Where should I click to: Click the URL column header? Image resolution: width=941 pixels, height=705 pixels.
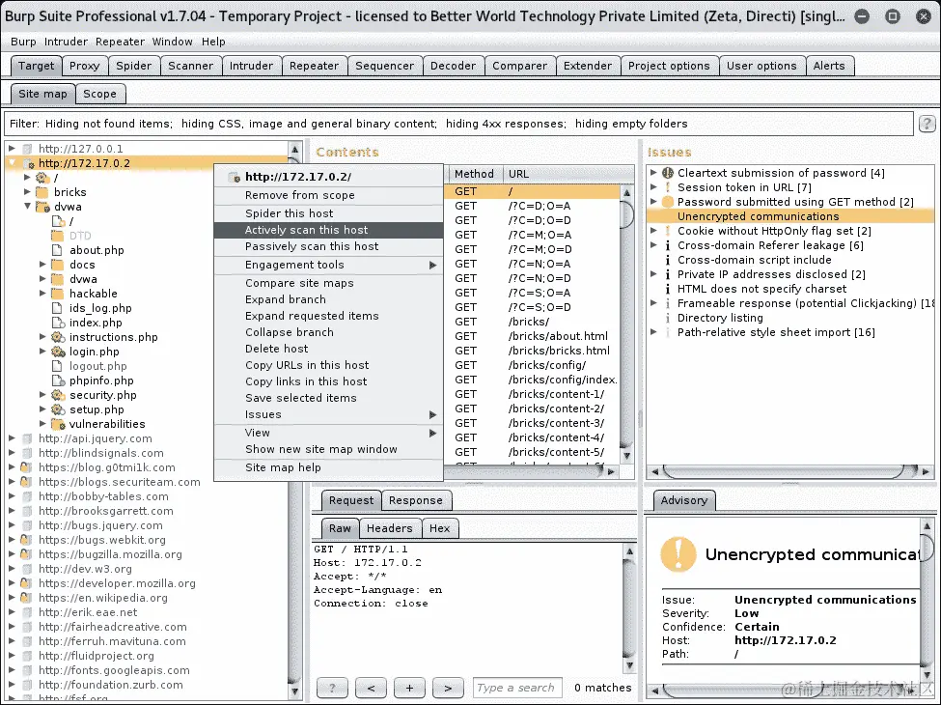pos(567,174)
